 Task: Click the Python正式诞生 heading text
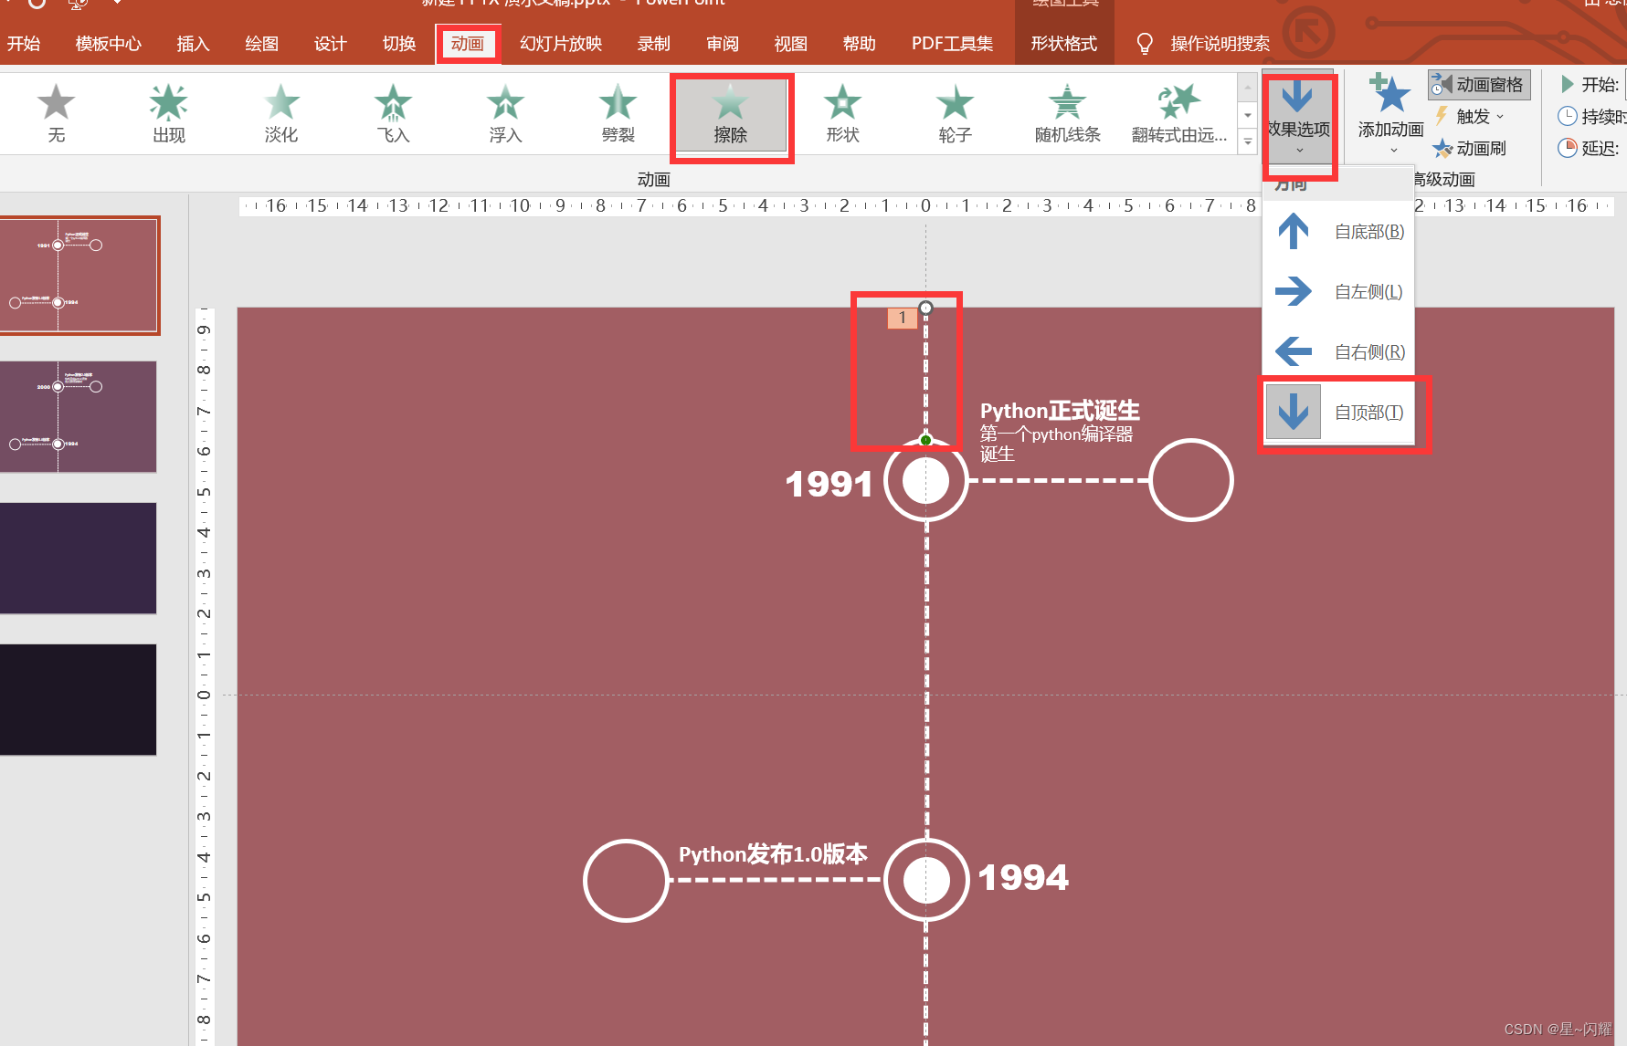(1060, 411)
